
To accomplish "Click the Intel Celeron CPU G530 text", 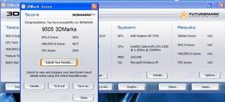I will click(149, 48).
